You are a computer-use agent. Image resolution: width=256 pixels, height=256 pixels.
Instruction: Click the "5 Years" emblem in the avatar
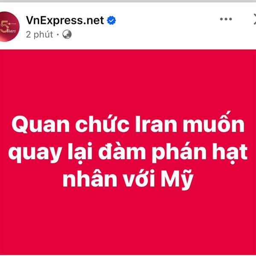(8, 27)
